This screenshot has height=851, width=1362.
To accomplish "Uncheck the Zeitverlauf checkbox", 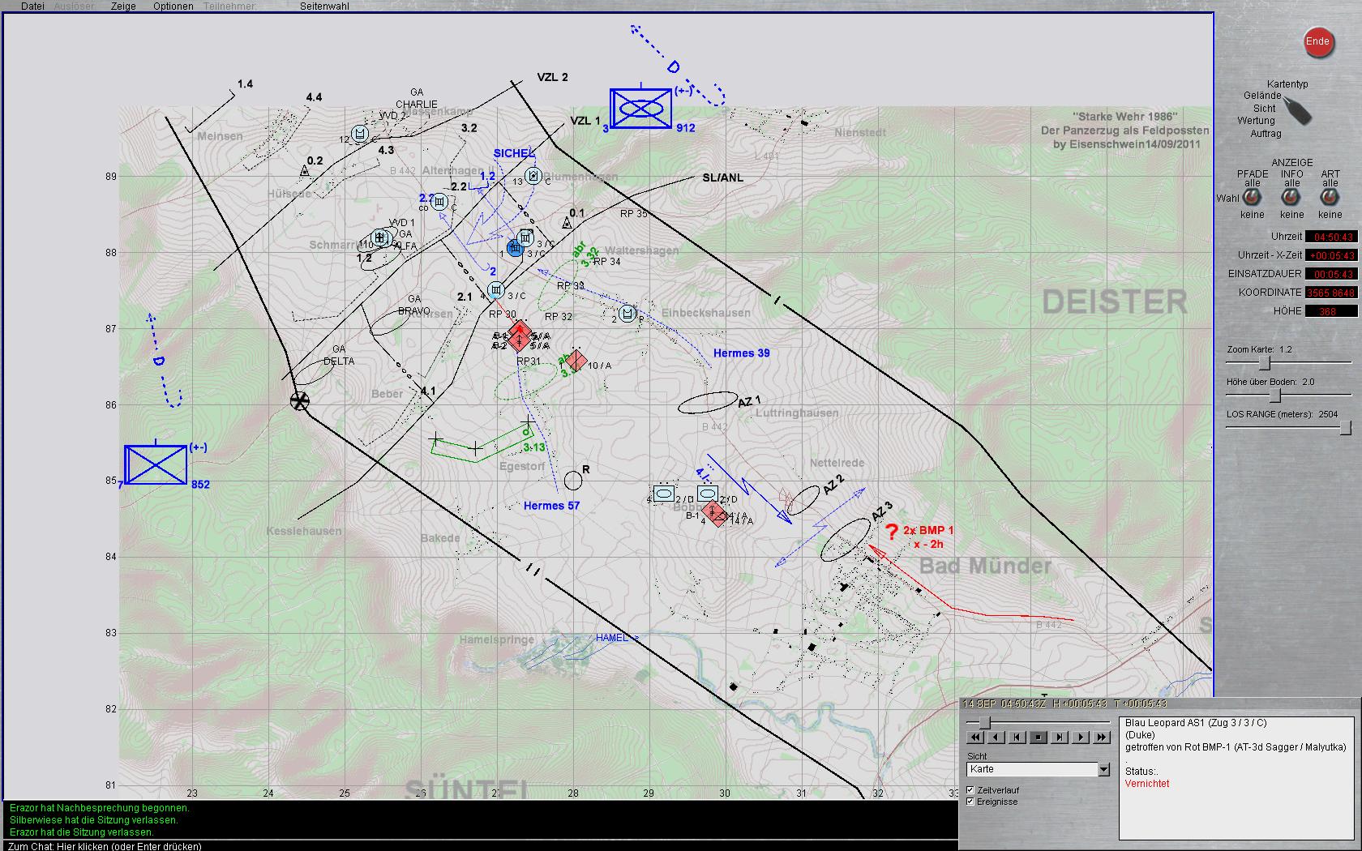I will pos(971,790).
